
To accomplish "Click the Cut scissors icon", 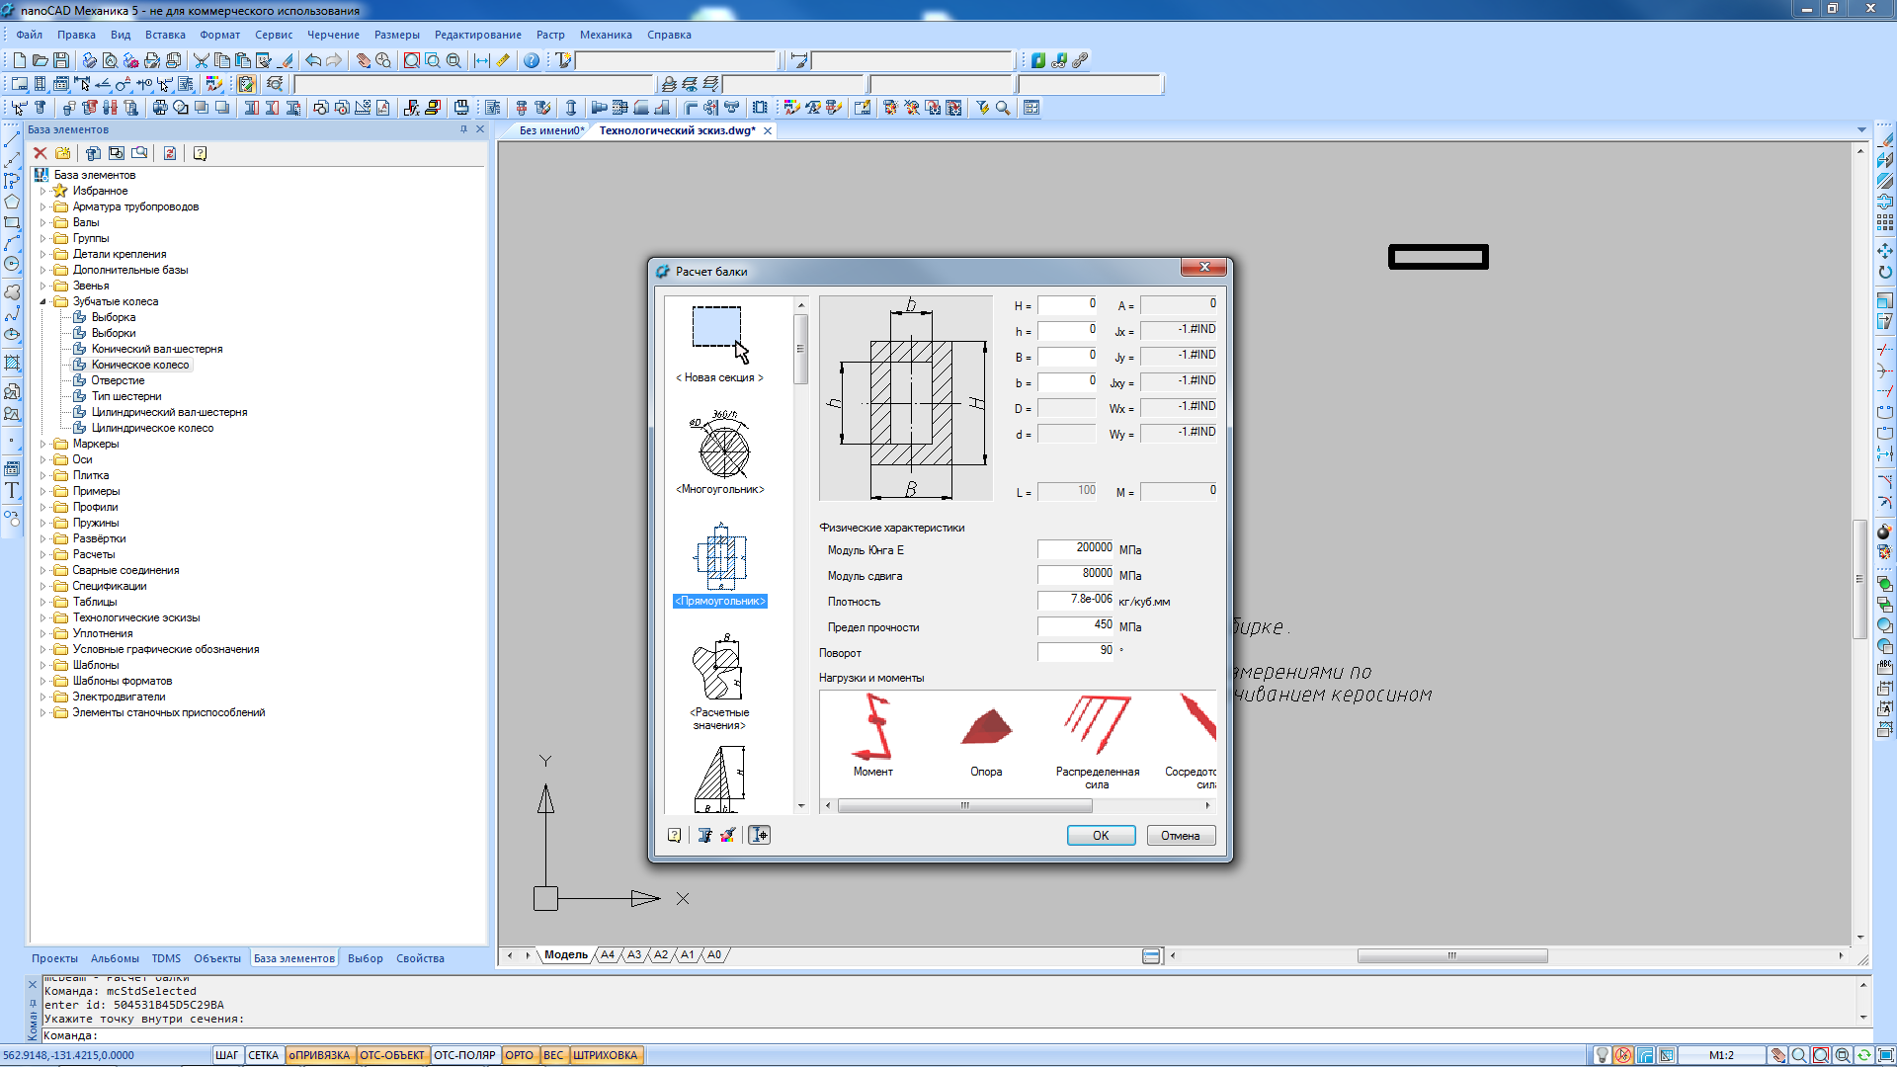I will (202, 60).
